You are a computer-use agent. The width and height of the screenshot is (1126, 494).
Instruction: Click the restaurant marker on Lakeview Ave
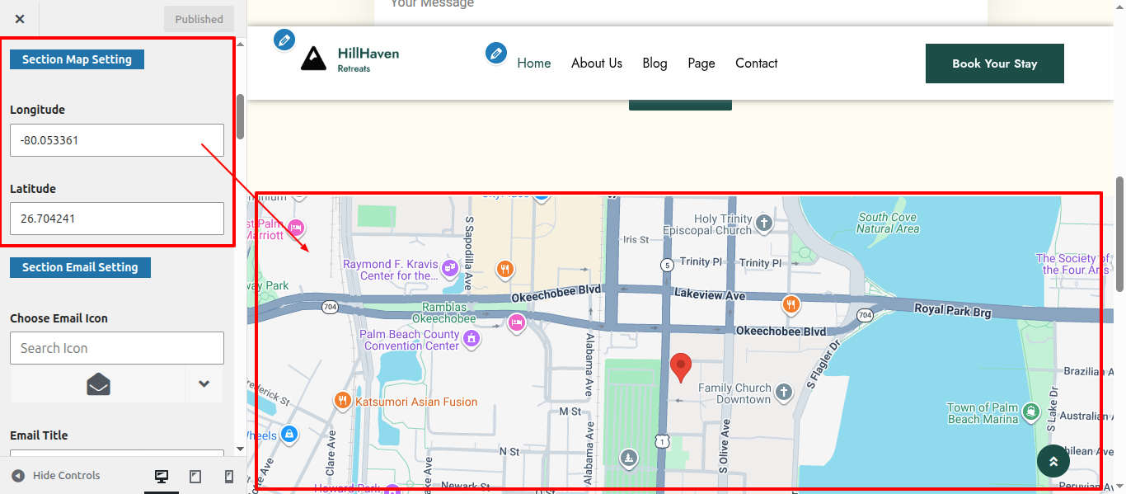pyautogui.click(x=791, y=305)
